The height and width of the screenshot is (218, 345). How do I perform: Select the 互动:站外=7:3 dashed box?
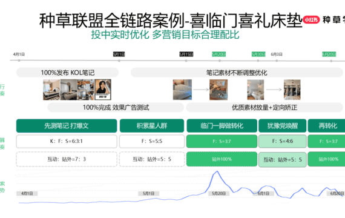tap(67, 159)
